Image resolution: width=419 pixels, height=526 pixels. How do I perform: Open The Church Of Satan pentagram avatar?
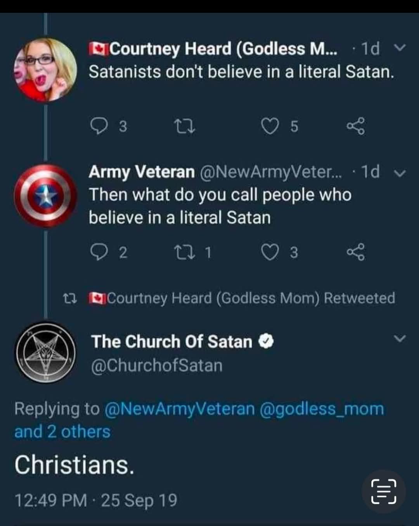coord(46,352)
